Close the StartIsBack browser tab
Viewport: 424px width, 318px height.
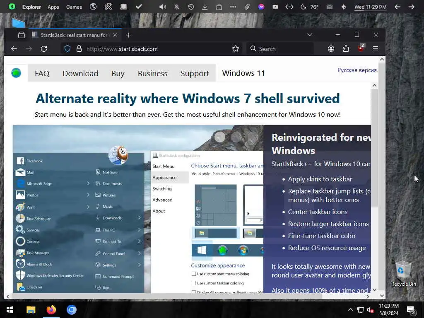[115, 35]
